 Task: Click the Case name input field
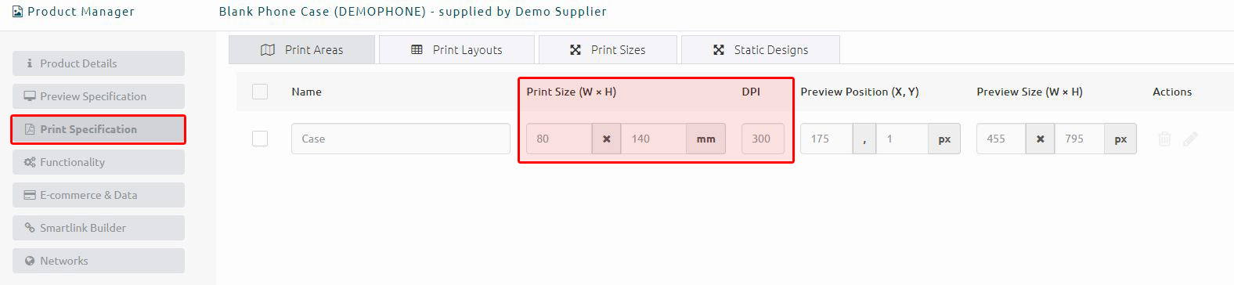coord(401,139)
